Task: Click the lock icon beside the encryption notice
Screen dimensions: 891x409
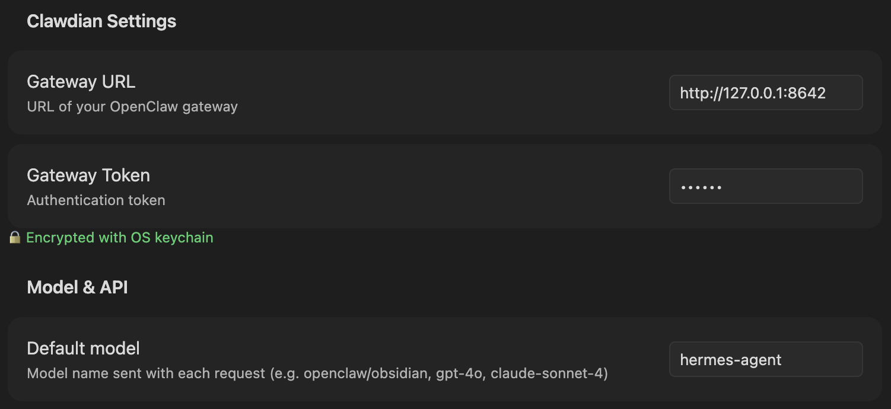Action: (x=15, y=238)
